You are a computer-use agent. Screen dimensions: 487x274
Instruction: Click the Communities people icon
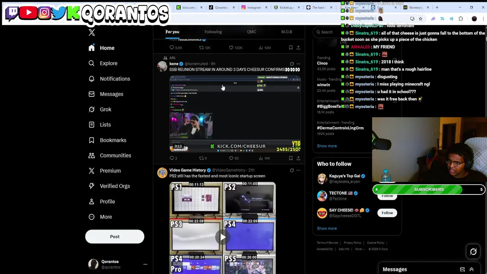(x=91, y=155)
